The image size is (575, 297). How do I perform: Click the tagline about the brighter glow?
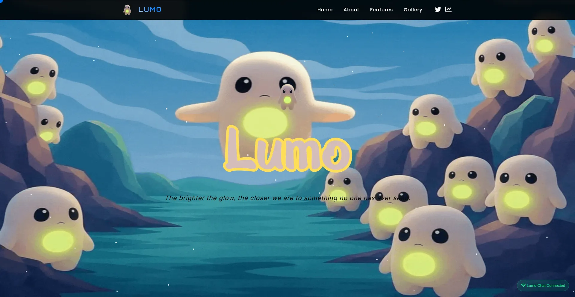[x=287, y=198]
